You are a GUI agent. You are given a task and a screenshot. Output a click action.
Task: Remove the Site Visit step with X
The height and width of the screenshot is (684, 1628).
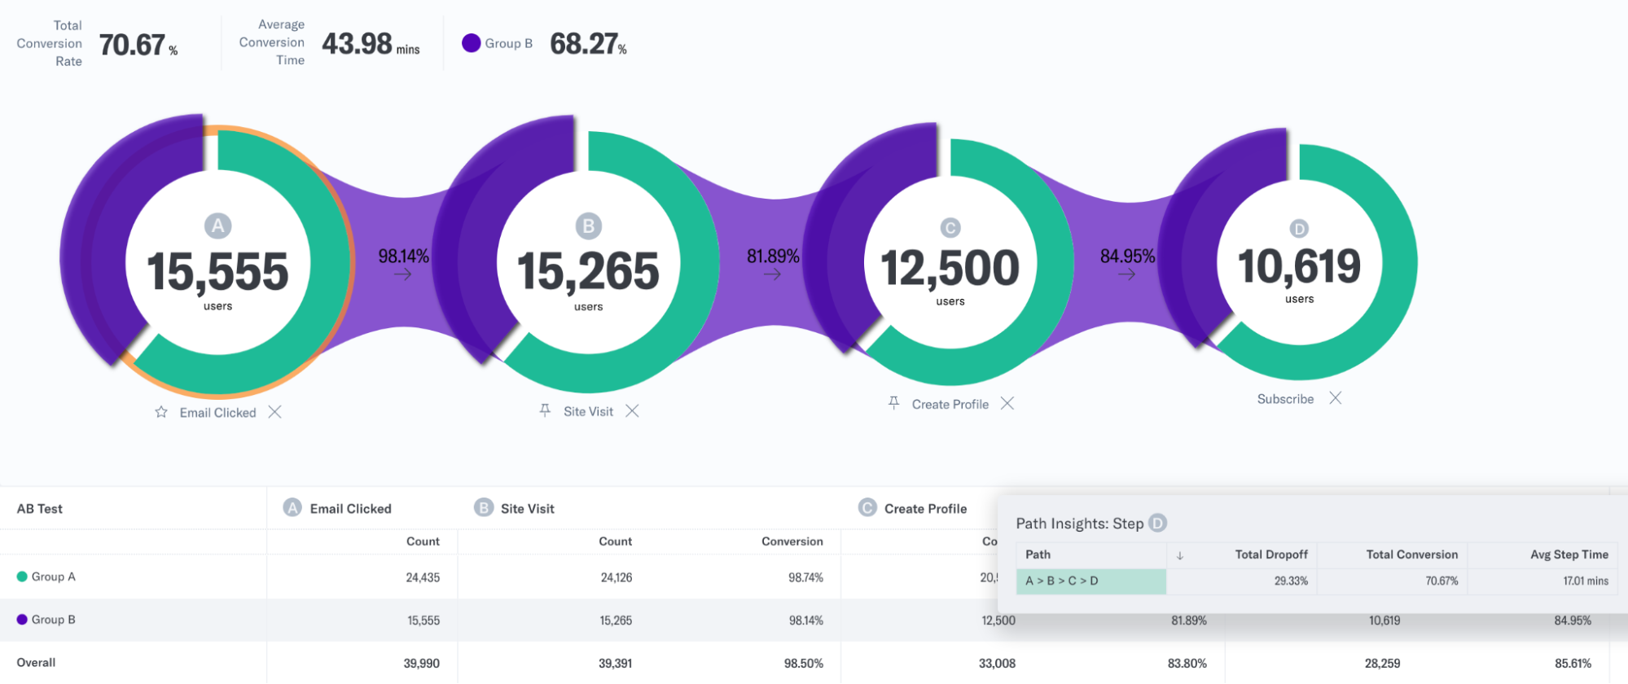pos(632,411)
